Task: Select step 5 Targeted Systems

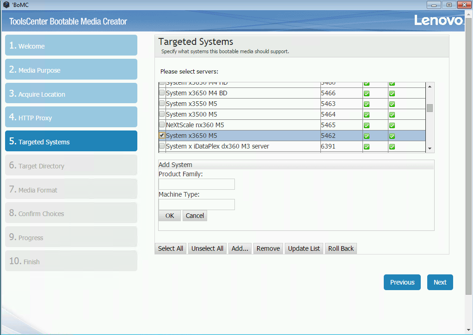Action: point(71,141)
